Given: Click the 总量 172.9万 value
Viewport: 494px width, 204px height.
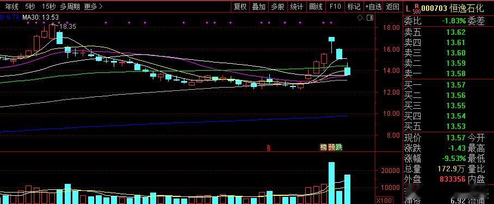Looking at the screenshot, I should 451,169.
